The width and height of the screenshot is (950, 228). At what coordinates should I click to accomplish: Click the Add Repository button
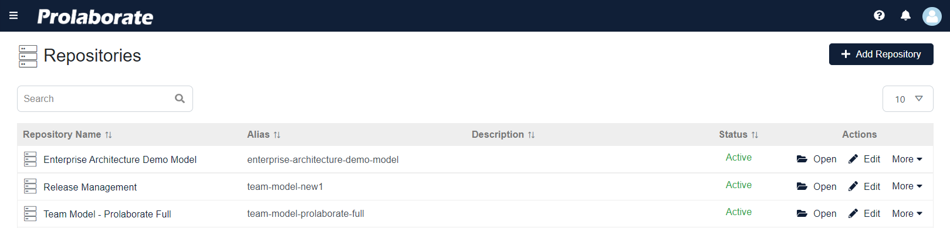(x=881, y=54)
